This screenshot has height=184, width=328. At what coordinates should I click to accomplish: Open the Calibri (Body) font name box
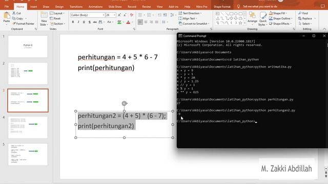click(x=88, y=15)
